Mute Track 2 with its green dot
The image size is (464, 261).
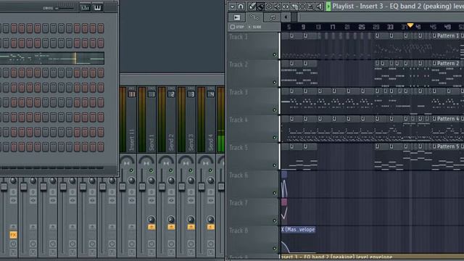274,83
